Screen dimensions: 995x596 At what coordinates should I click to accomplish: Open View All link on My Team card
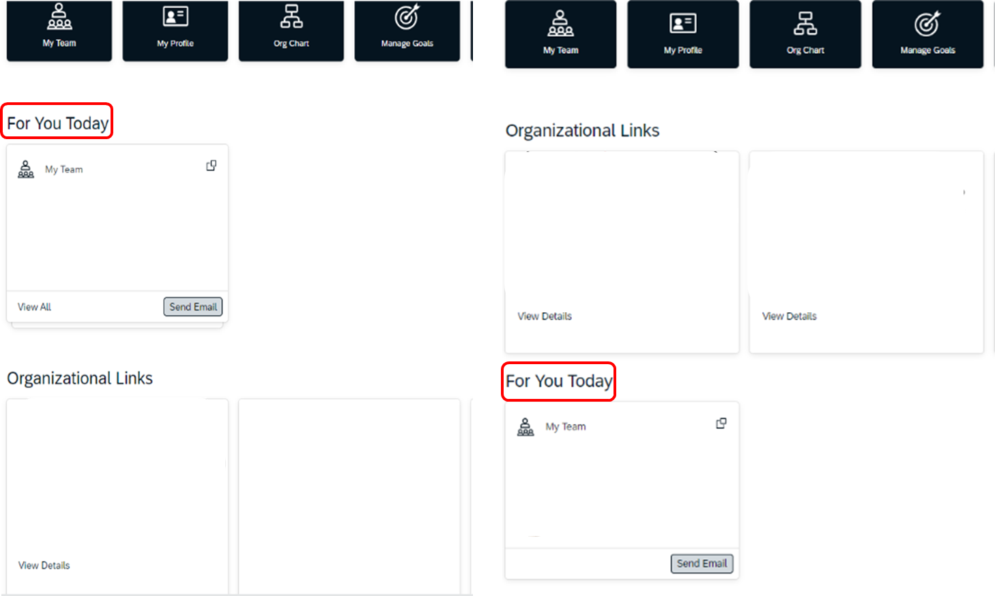[x=34, y=307]
